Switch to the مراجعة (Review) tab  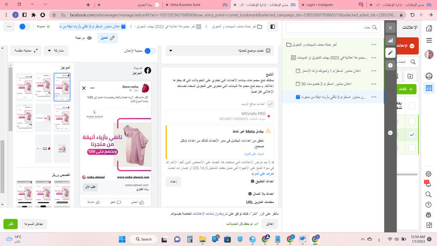click(x=83, y=38)
